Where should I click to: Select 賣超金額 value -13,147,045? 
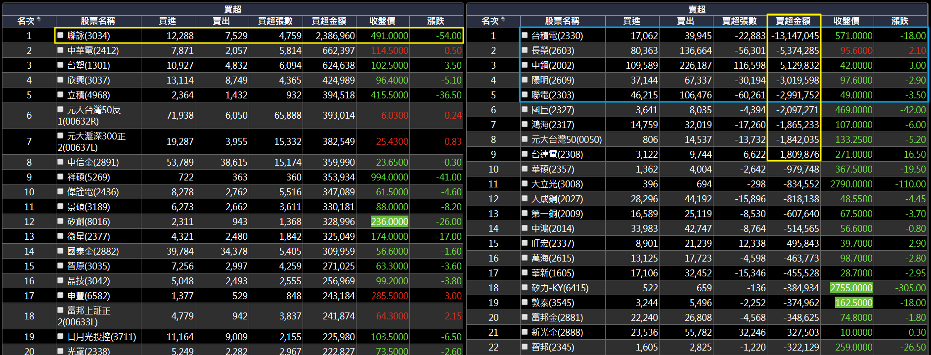pyautogui.click(x=795, y=36)
